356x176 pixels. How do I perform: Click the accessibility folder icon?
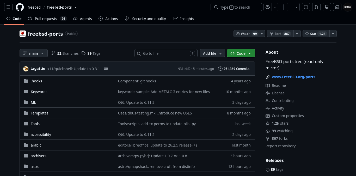click(x=26, y=134)
